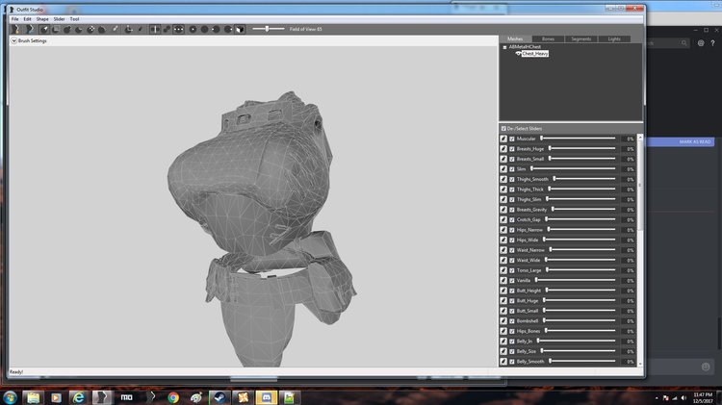
Task: Toggle the Hips_Narrow slider checkbox
Action: pos(511,230)
